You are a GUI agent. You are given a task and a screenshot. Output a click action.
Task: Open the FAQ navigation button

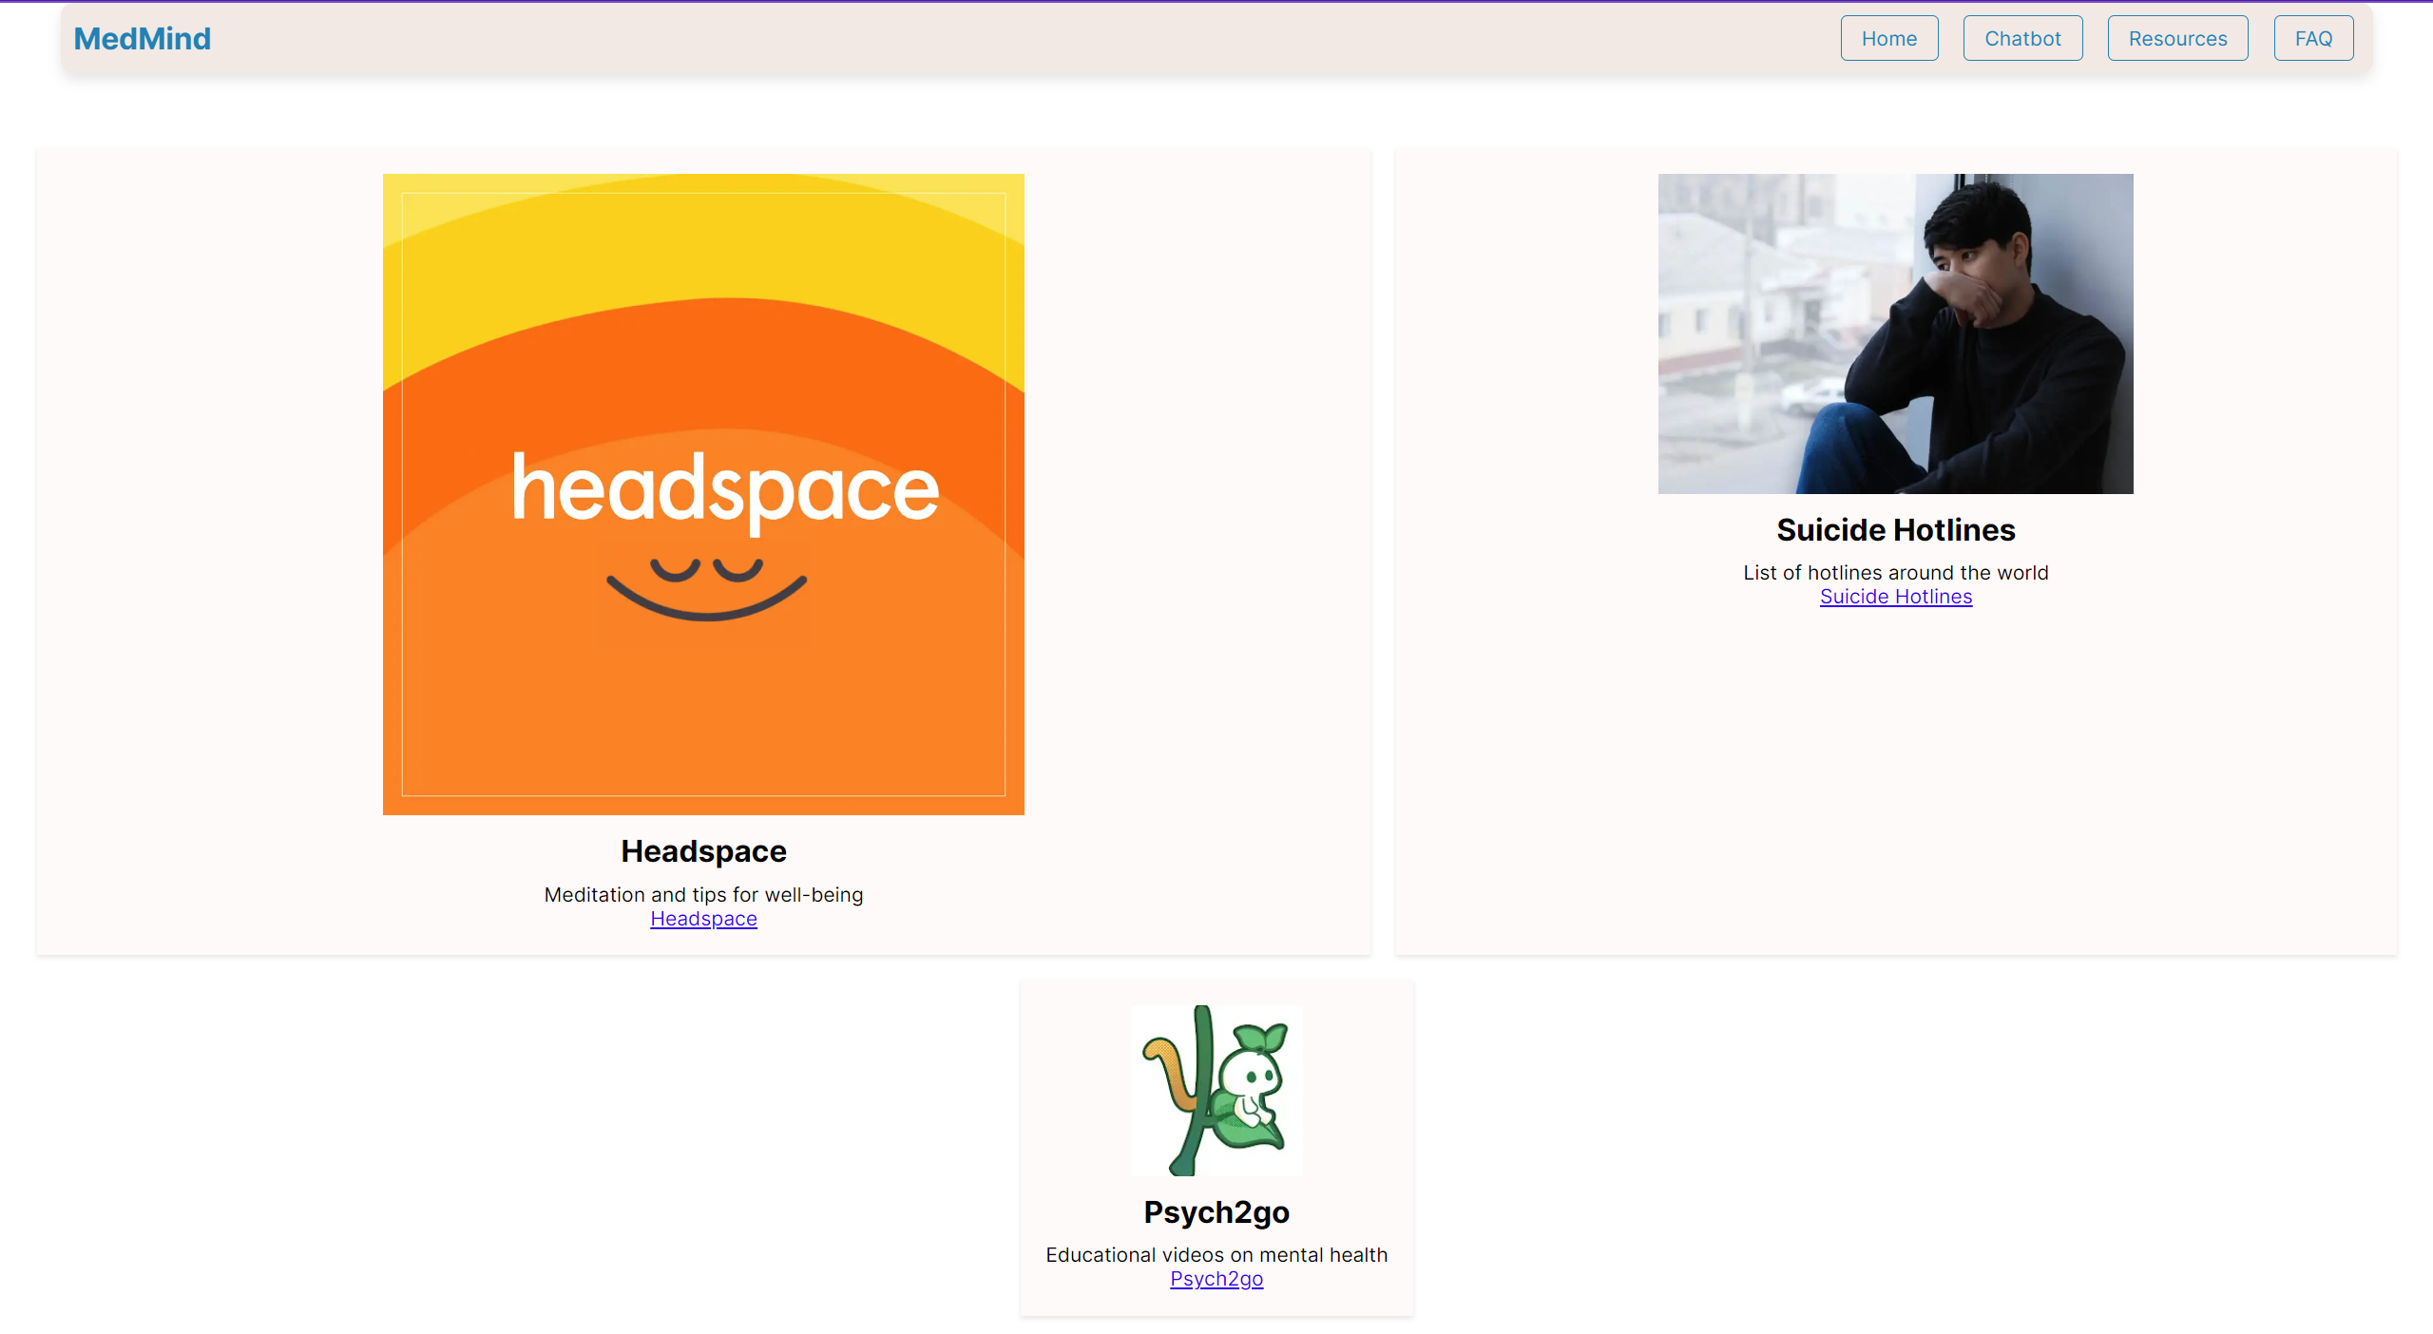pyautogui.click(x=2313, y=38)
